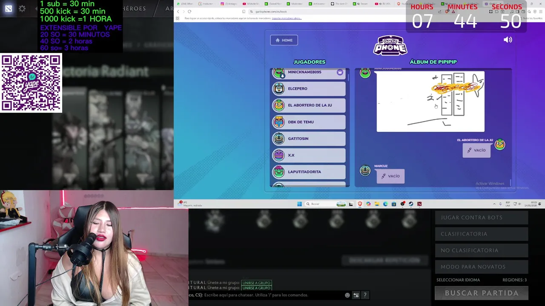Go back in the browser

pos(178,11)
